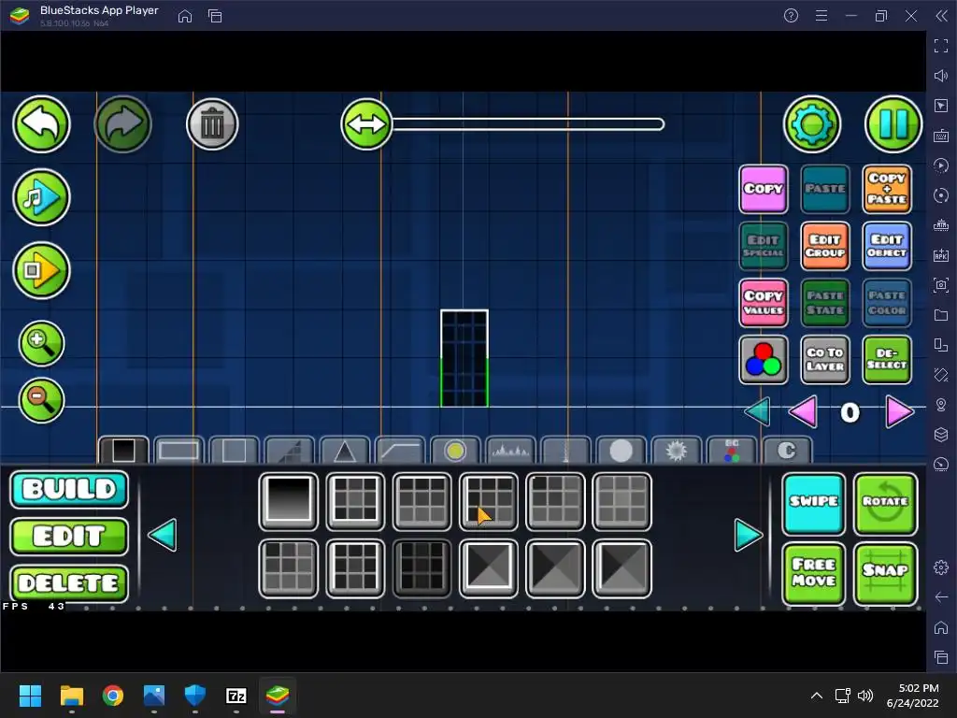Go to next object page arrow
Screen dimensions: 957x718
(748, 535)
